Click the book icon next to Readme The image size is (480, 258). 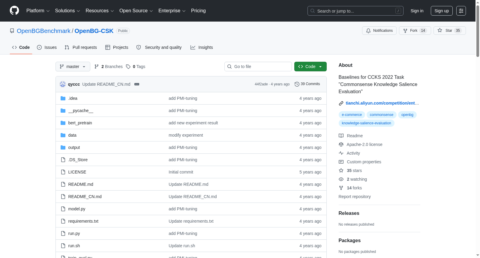341,136
